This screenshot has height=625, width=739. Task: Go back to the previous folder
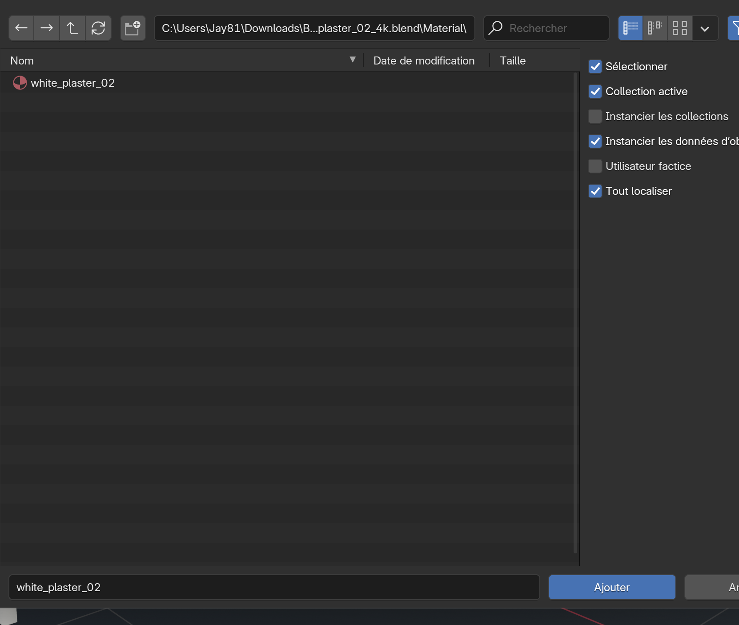(21, 28)
